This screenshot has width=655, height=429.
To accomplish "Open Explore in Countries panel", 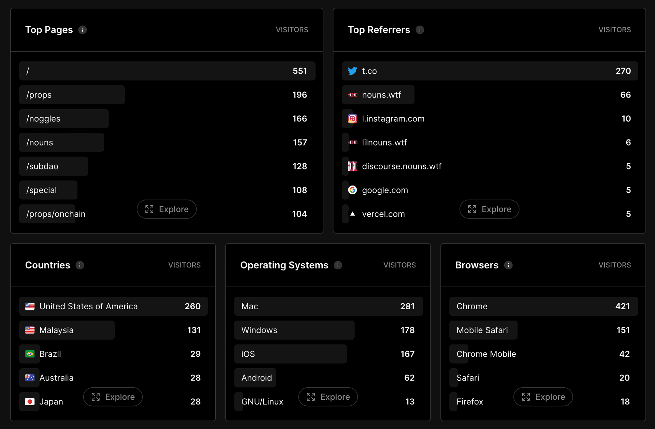I will (113, 397).
